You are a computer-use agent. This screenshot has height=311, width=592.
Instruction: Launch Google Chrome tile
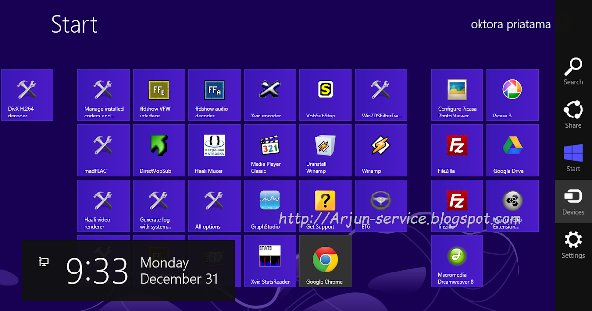click(326, 261)
